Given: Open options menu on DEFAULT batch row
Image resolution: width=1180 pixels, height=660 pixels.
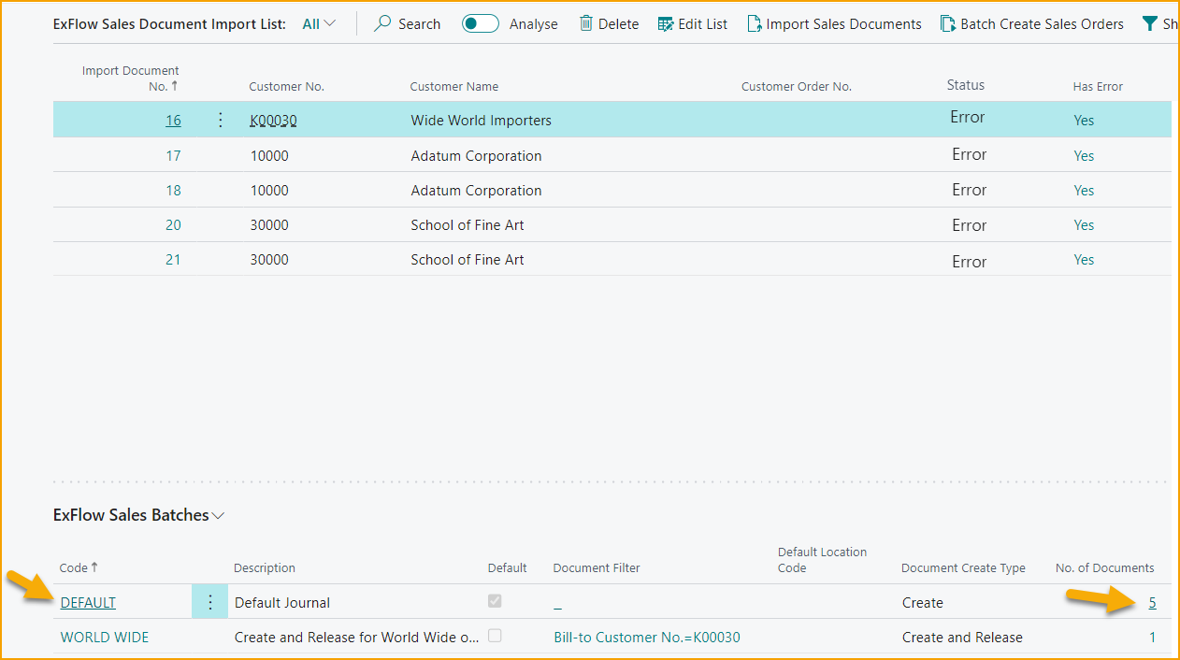Looking at the screenshot, I should click(209, 601).
